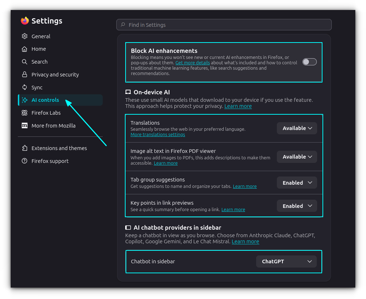Click the Firefox logo icon
366x299 pixels.
click(x=25, y=21)
